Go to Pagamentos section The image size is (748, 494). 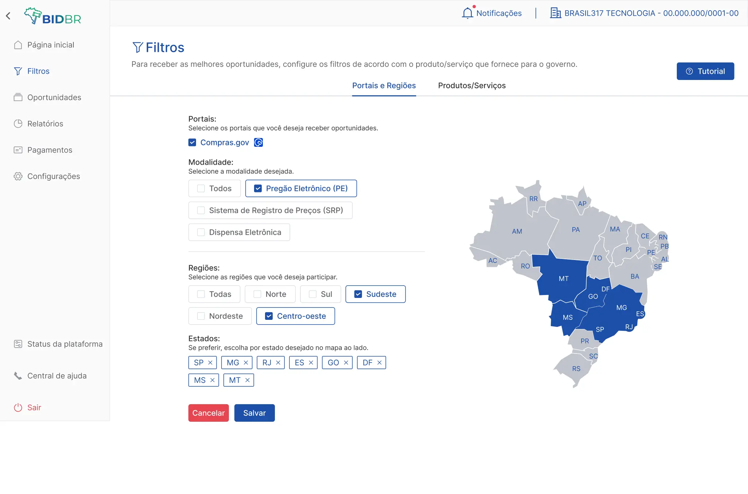point(50,150)
